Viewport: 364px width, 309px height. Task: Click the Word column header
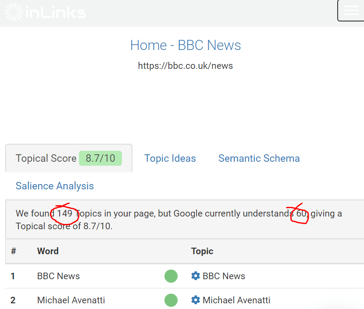click(48, 251)
